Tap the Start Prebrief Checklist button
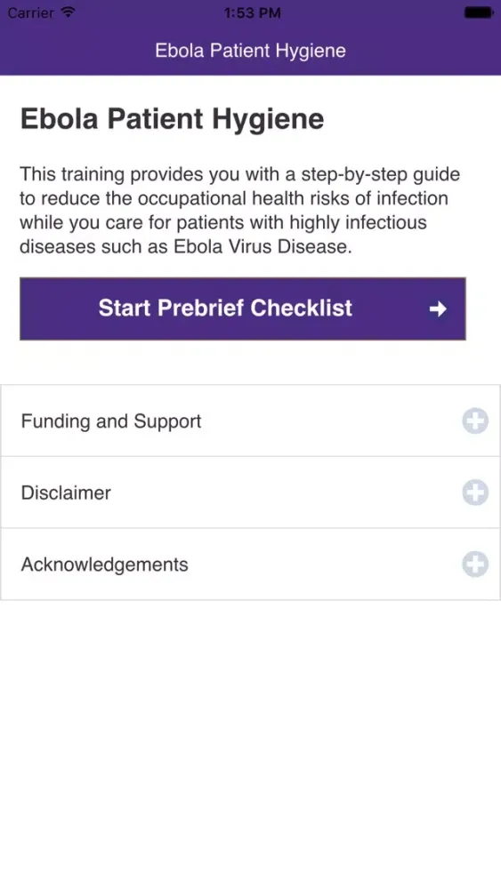The height and width of the screenshot is (889, 501). tap(243, 308)
